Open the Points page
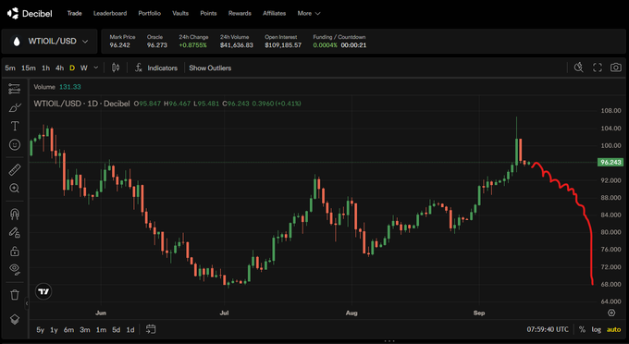The width and height of the screenshot is (629, 344). coord(208,13)
